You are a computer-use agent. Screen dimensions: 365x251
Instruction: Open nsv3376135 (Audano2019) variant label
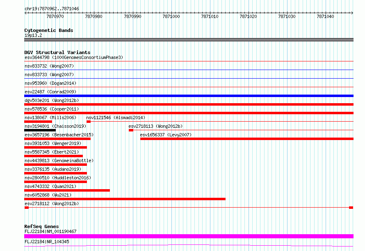point(53,169)
